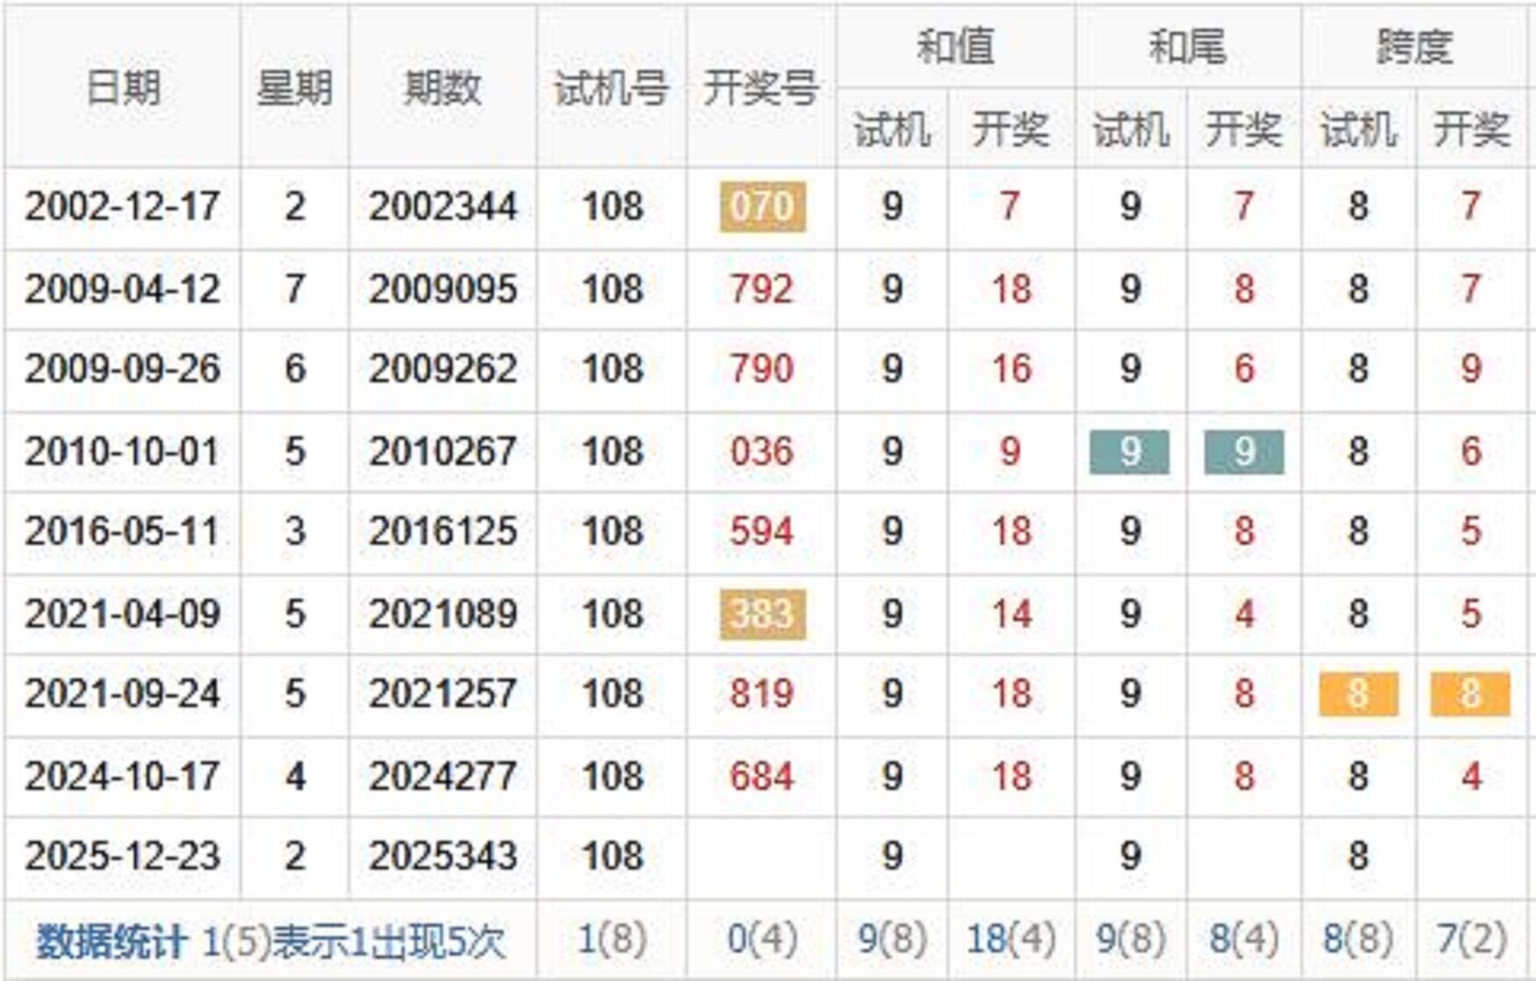The height and width of the screenshot is (981, 1536).
Task: Click the 7(2) statistic in the summary row
Action: [x=1471, y=940]
